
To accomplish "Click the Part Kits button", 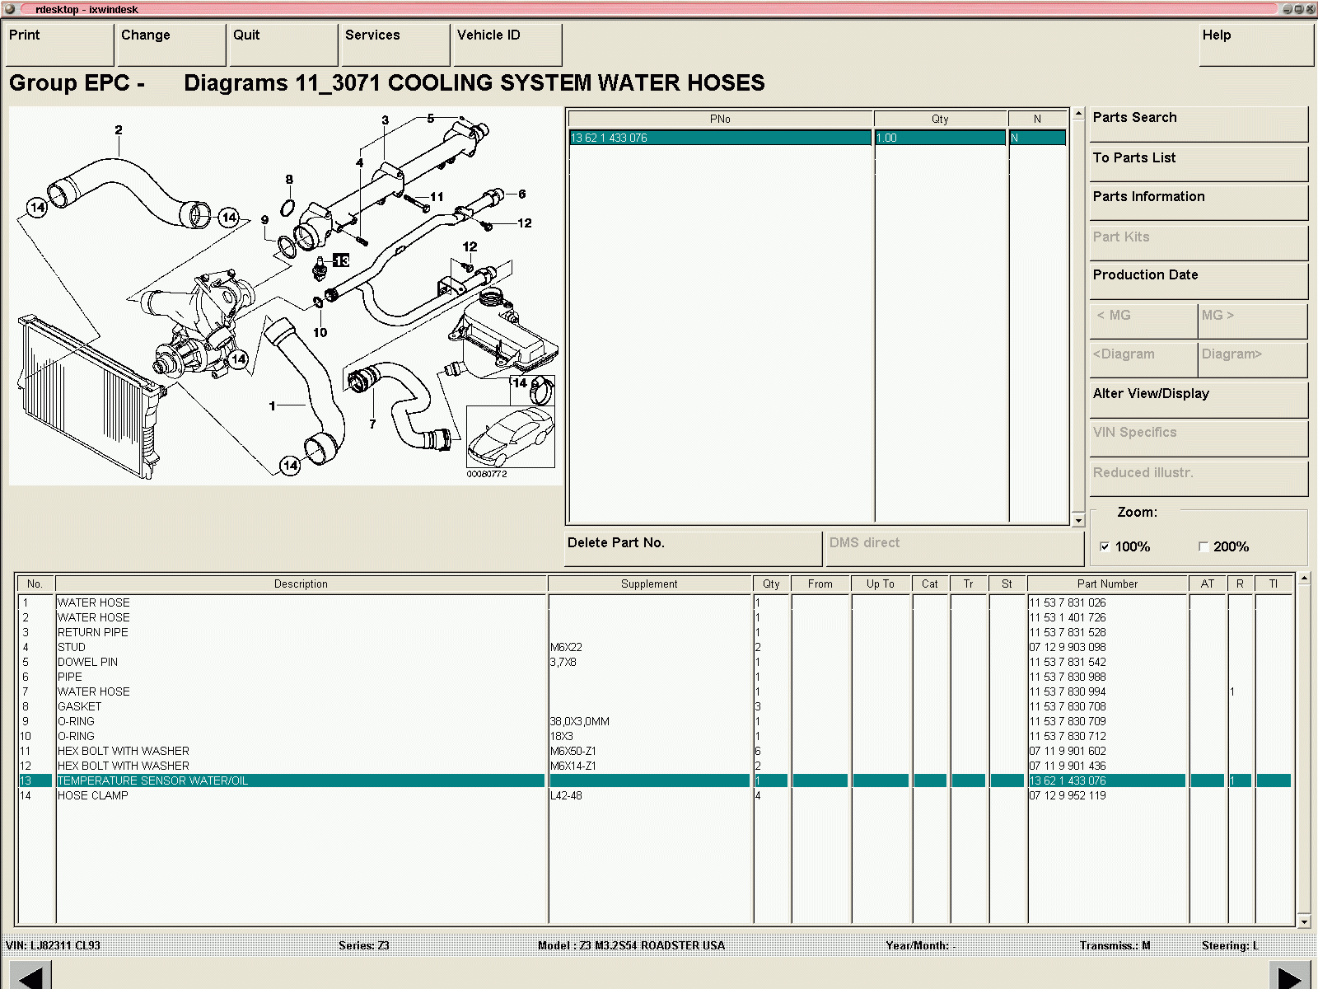I will point(1199,242).
